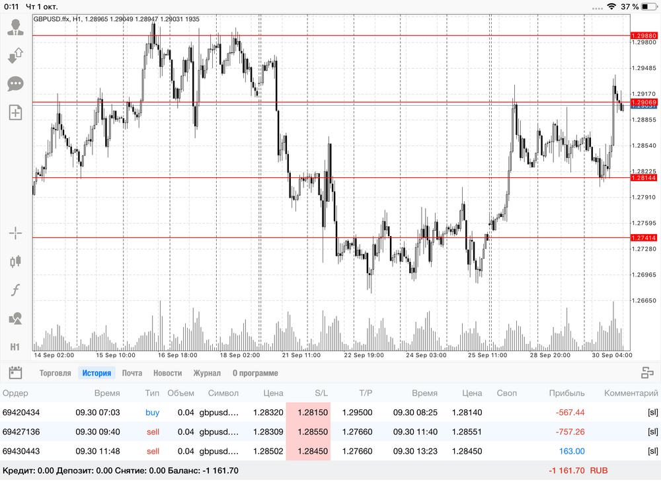This screenshot has width=661, height=496.
Task: Select the crosshair tool
Action: coord(16,233)
